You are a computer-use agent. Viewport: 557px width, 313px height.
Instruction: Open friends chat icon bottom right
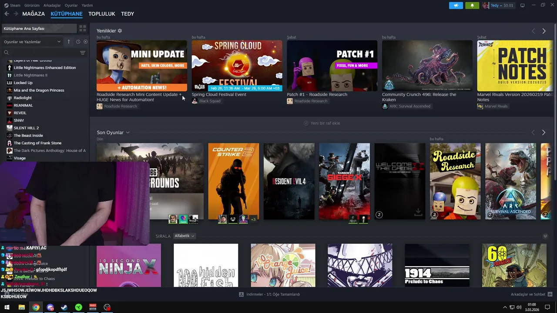[x=550, y=294]
